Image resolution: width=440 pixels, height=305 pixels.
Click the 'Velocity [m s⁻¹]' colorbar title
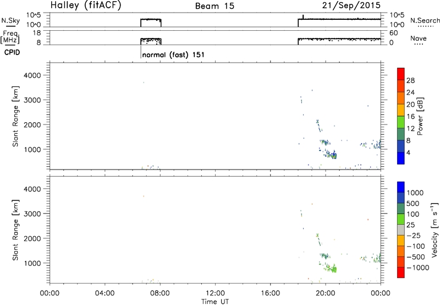coord(435,230)
